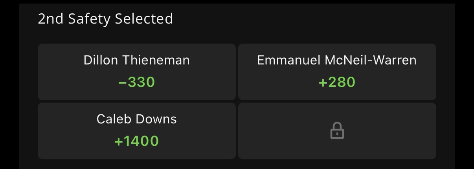Tap the +280 odds value

coord(337,82)
